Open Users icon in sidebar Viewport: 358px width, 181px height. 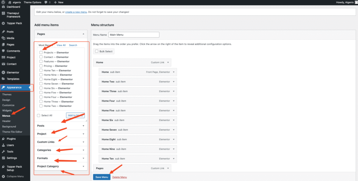click(3, 145)
